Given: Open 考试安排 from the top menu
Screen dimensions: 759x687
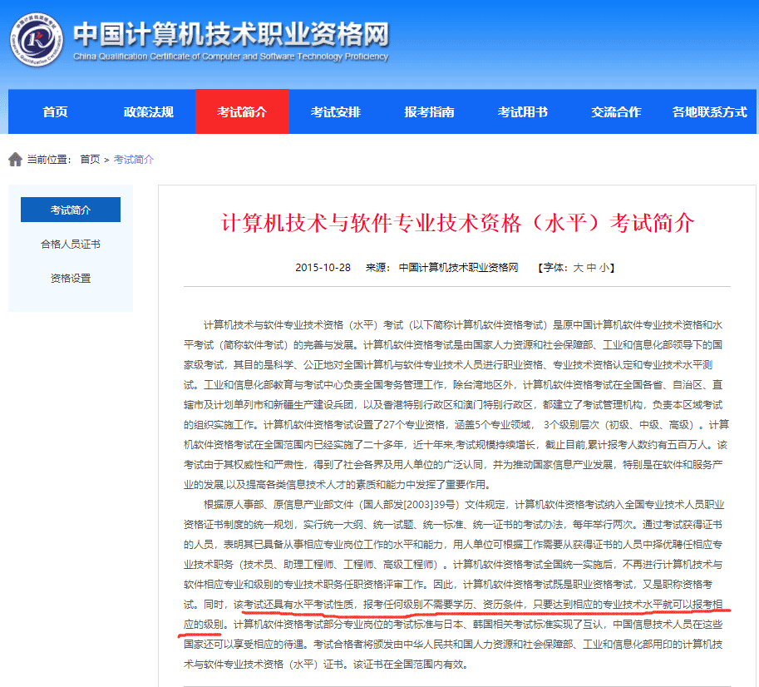Looking at the screenshot, I should click(336, 111).
